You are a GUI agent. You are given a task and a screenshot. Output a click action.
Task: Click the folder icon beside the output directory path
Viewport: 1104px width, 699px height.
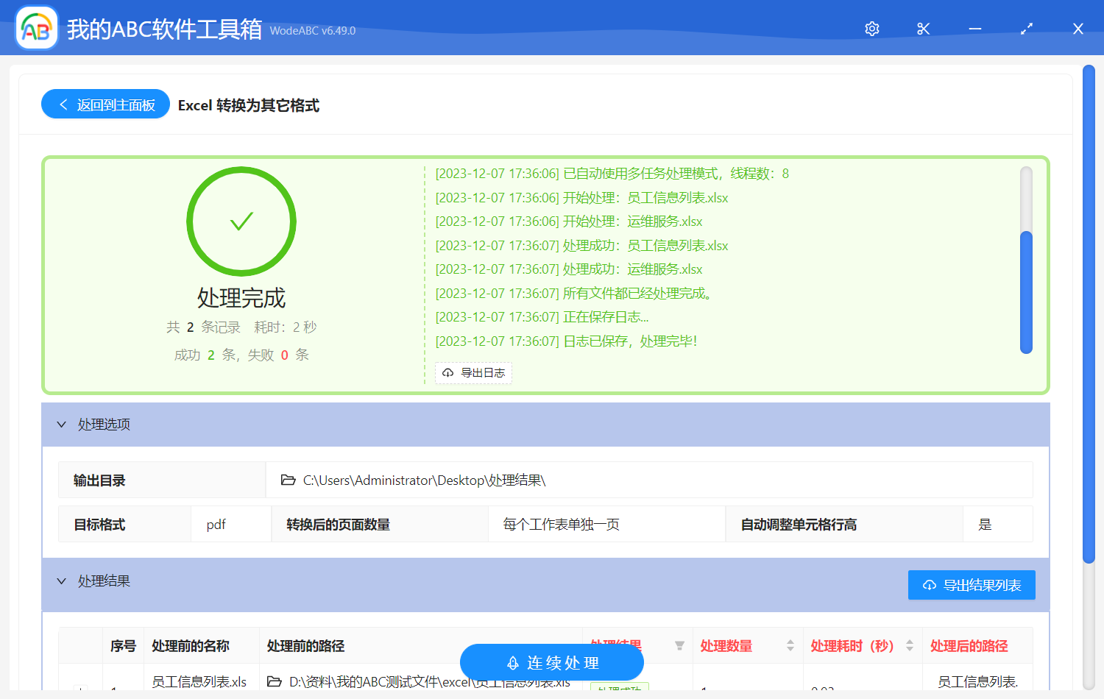[288, 479]
